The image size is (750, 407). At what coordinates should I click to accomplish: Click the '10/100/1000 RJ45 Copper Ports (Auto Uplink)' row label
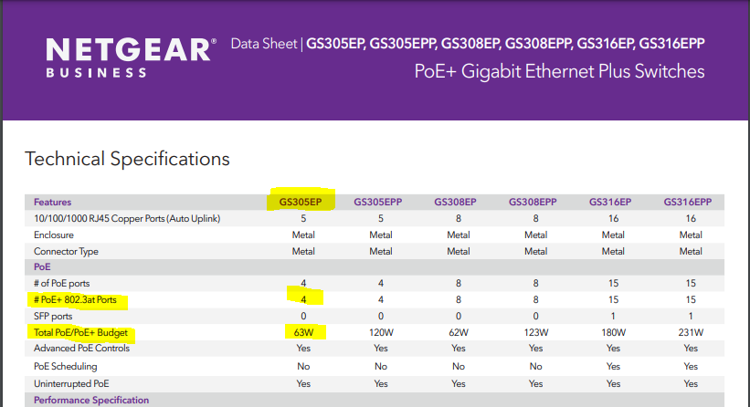[x=127, y=219]
